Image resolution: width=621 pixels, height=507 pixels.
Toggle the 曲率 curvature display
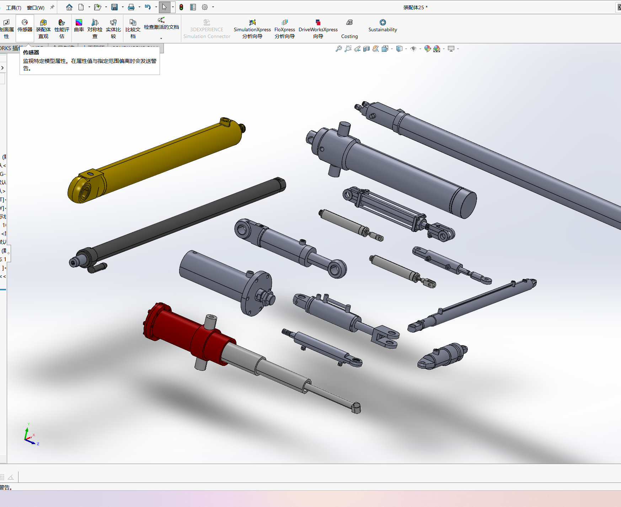79,26
